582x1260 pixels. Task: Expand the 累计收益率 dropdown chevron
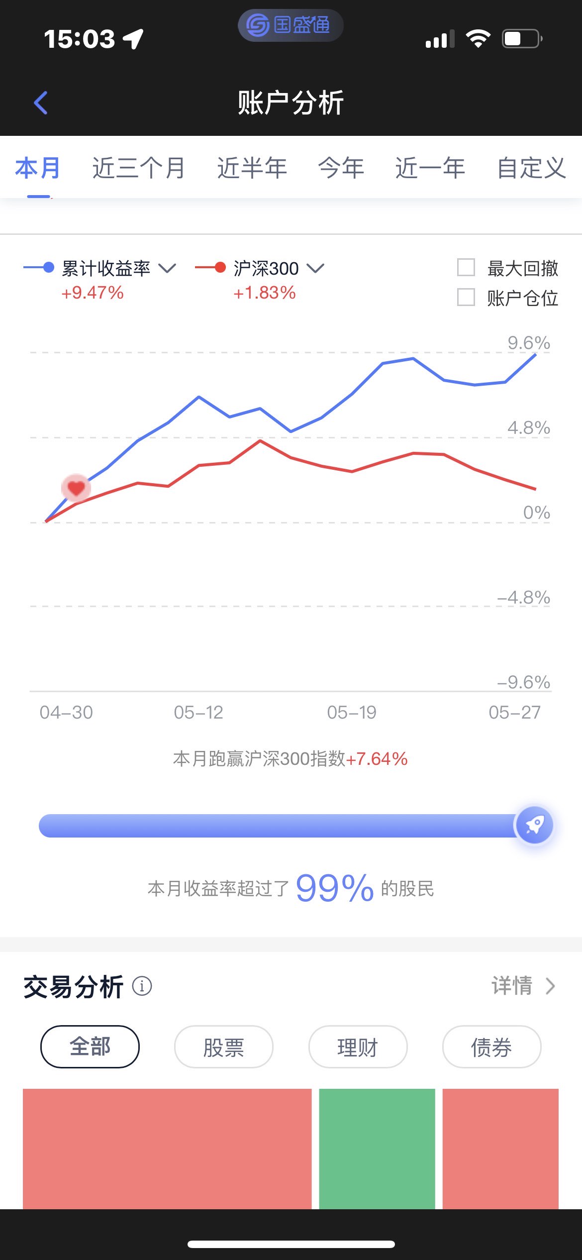point(167,268)
